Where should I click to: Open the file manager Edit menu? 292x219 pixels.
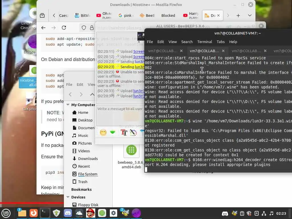(x=80, y=84)
